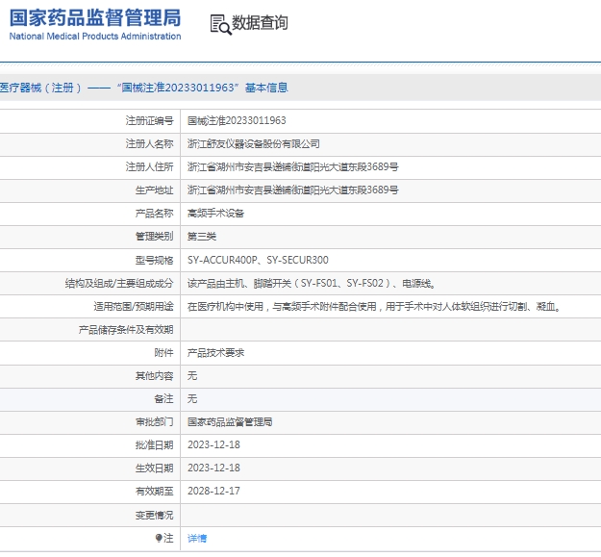Open the 详情 link
Viewport: 601px width, 557px height.
click(197, 538)
